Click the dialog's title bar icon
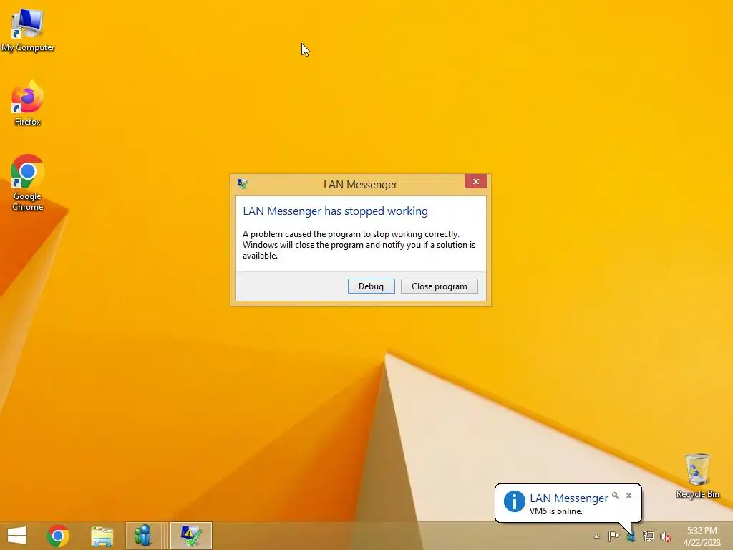This screenshot has height=550, width=733. [x=242, y=184]
